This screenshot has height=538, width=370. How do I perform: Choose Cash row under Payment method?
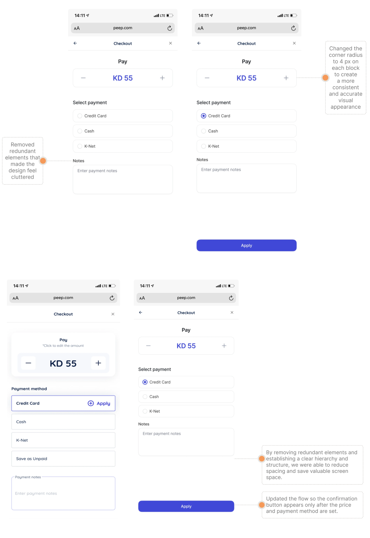click(x=63, y=422)
